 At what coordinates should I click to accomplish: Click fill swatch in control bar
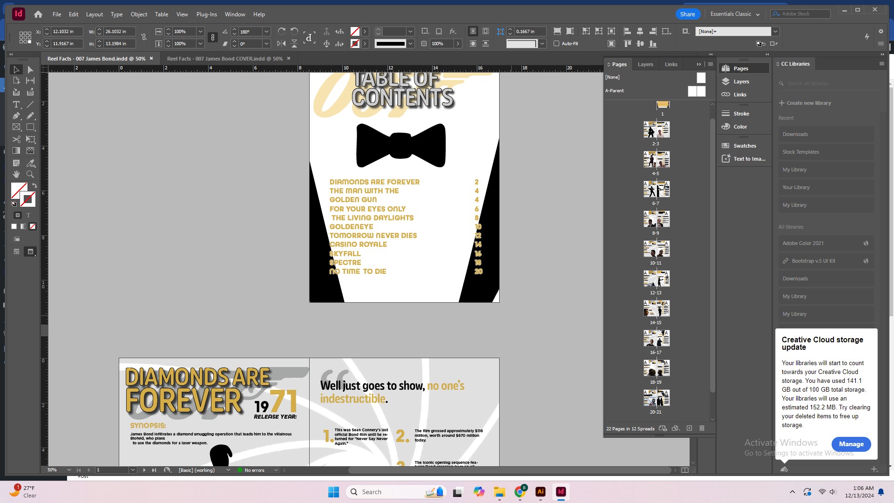coord(355,32)
